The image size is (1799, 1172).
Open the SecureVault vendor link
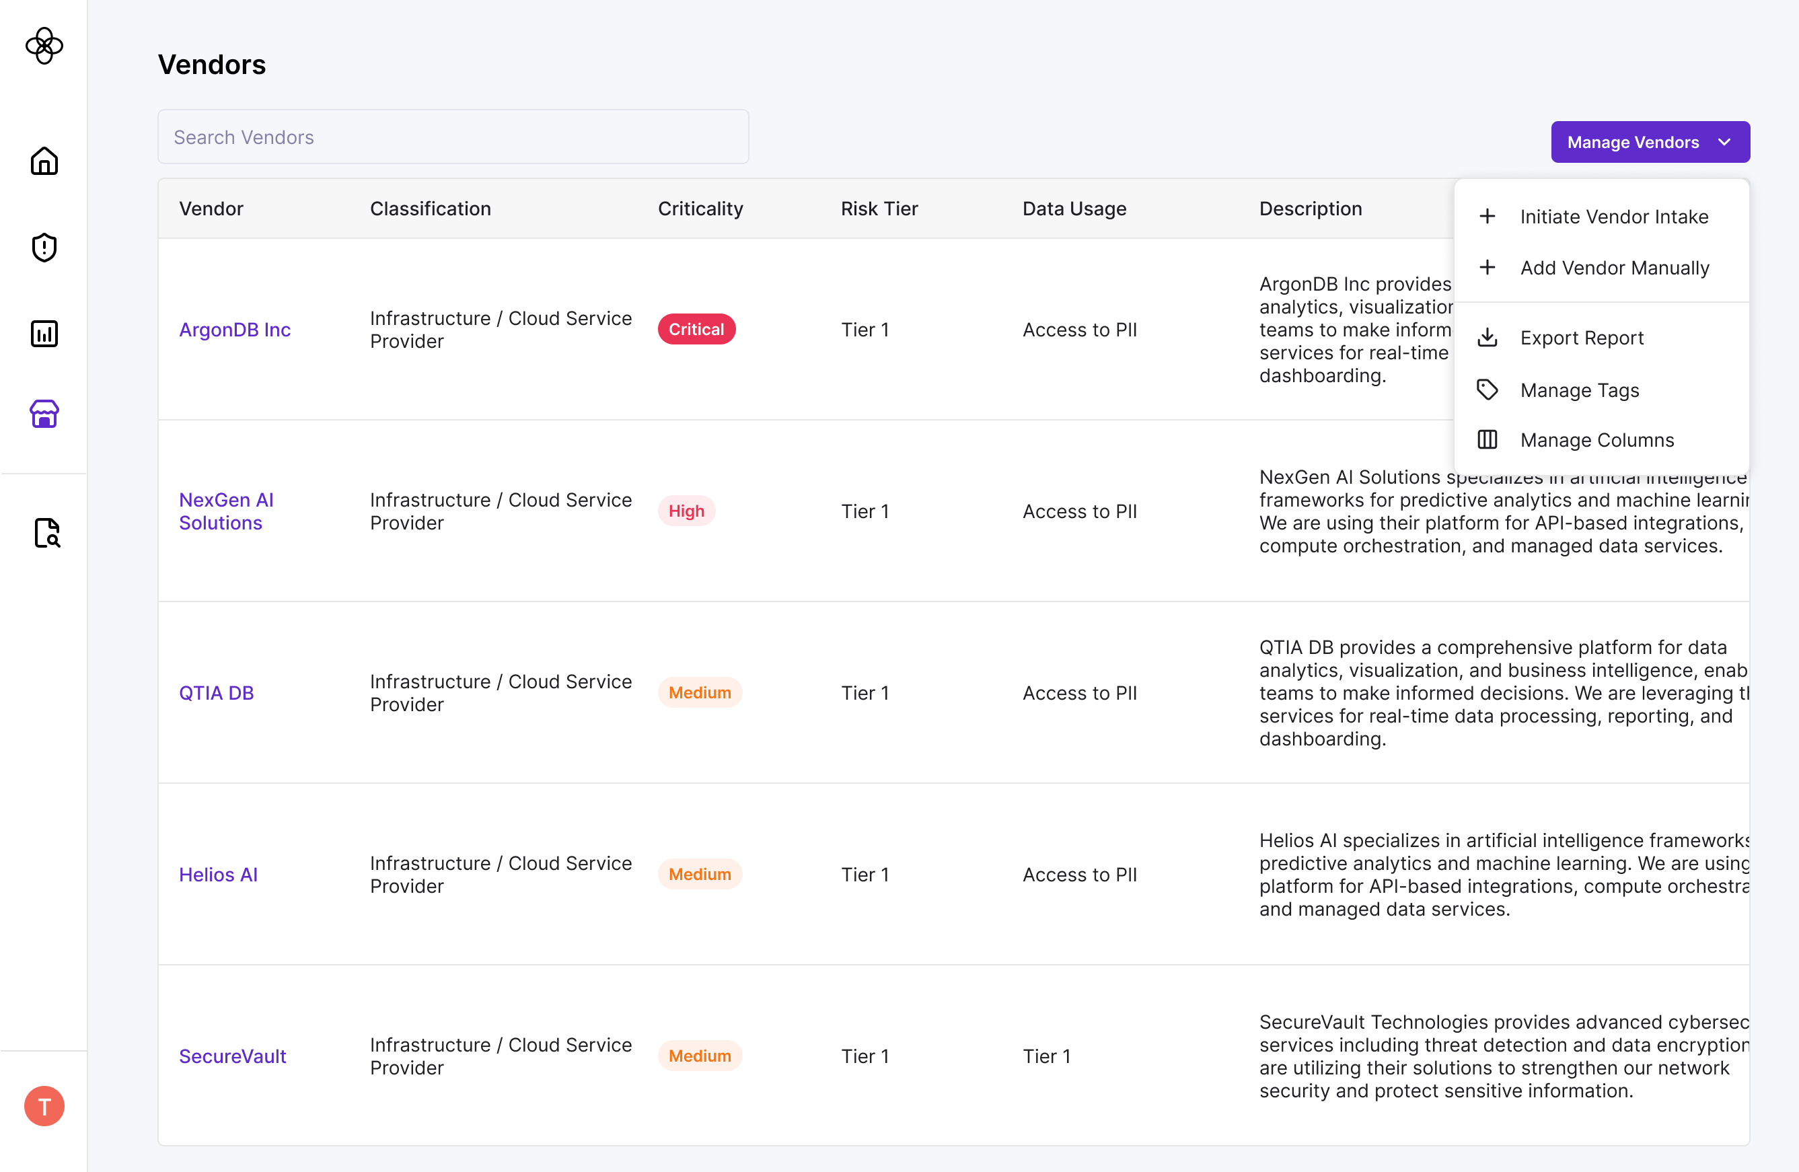click(x=232, y=1056)
